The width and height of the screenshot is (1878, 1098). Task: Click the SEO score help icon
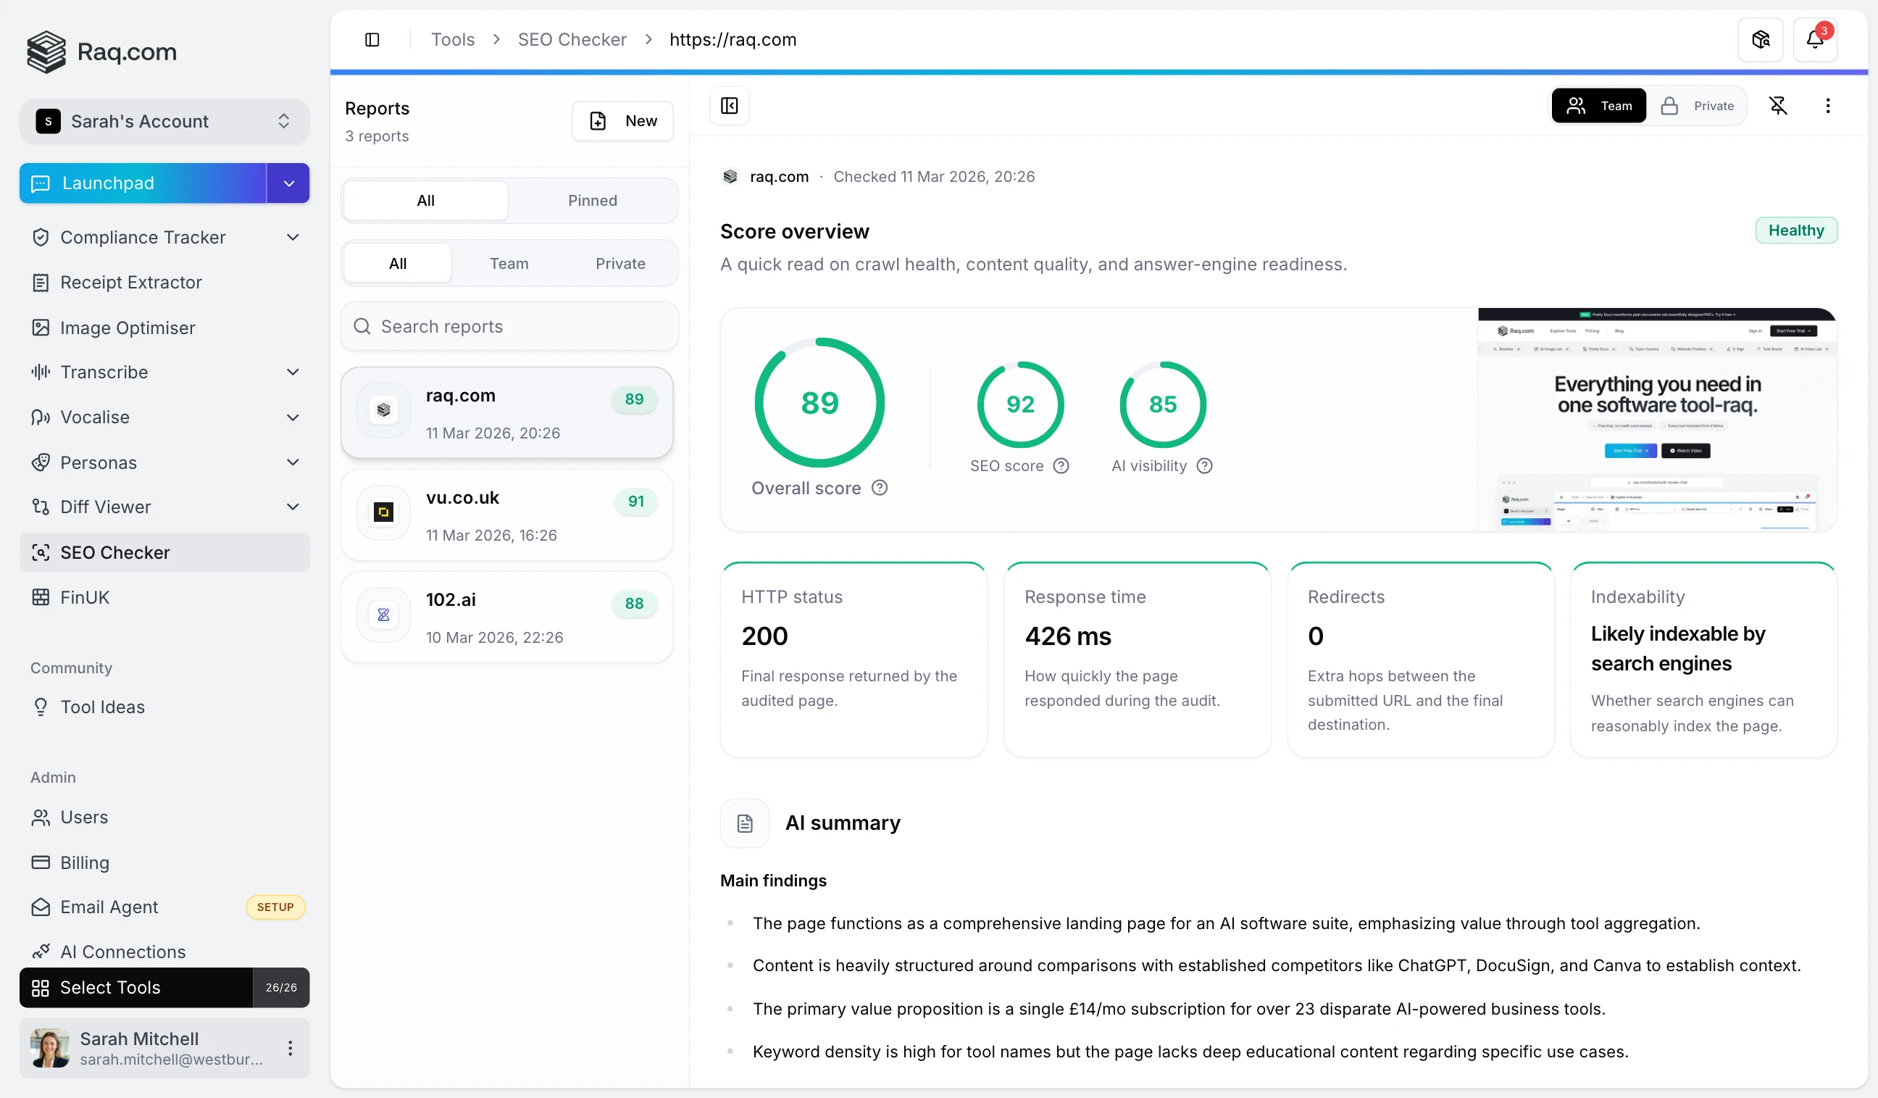click(1061, 466)
